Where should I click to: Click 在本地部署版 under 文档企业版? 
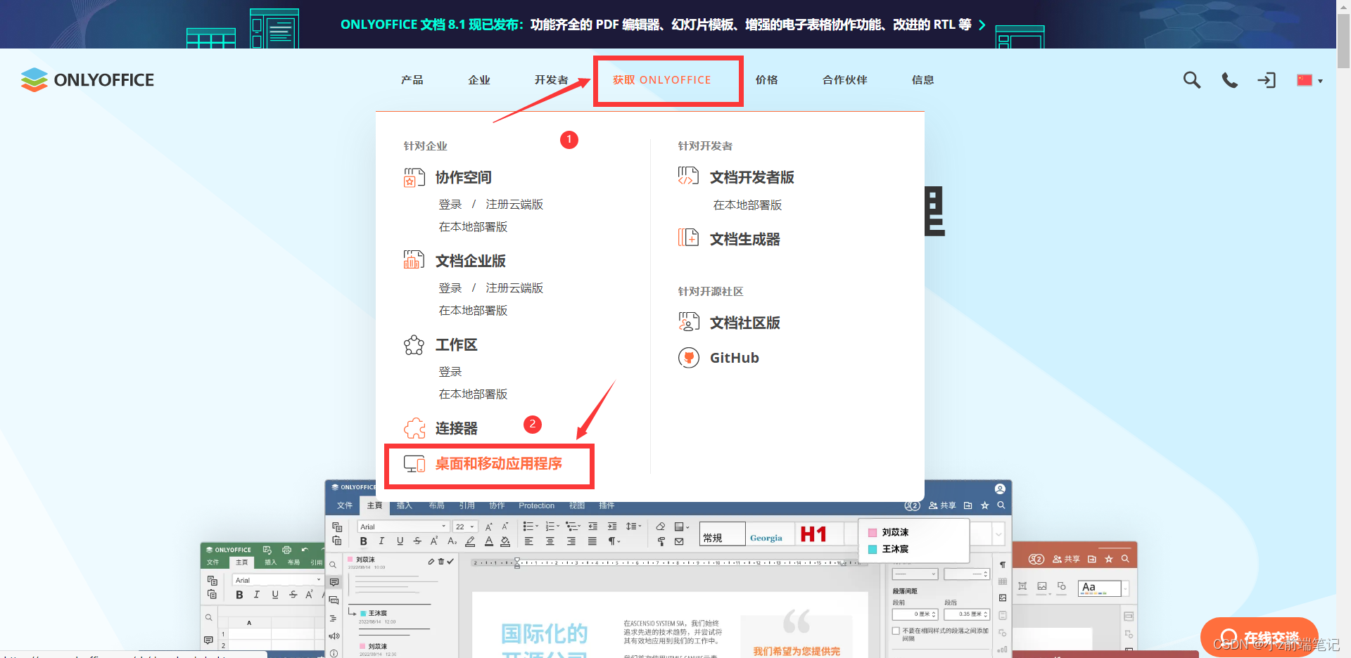point(473,311)
